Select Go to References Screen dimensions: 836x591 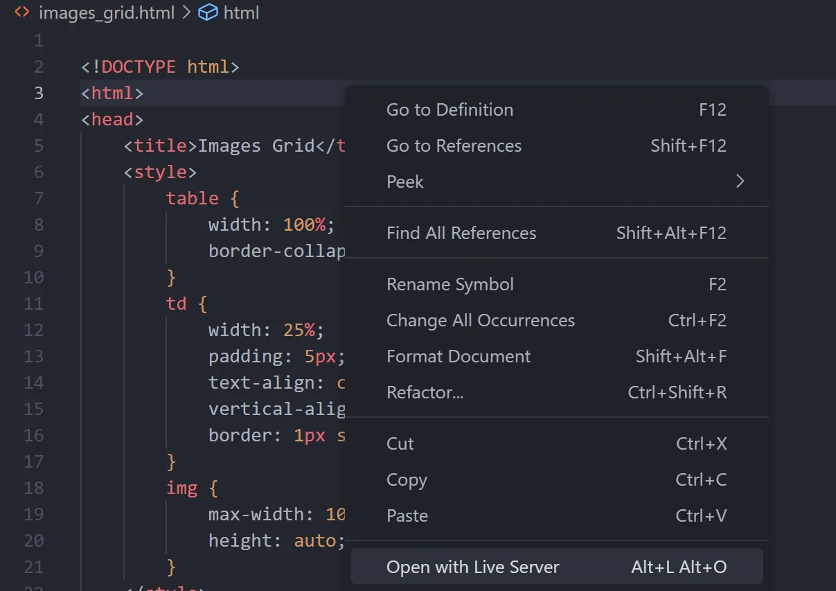[454, 145]
